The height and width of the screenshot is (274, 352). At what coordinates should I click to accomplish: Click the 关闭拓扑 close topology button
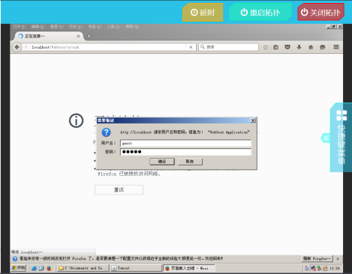click(x=320, y=12)
